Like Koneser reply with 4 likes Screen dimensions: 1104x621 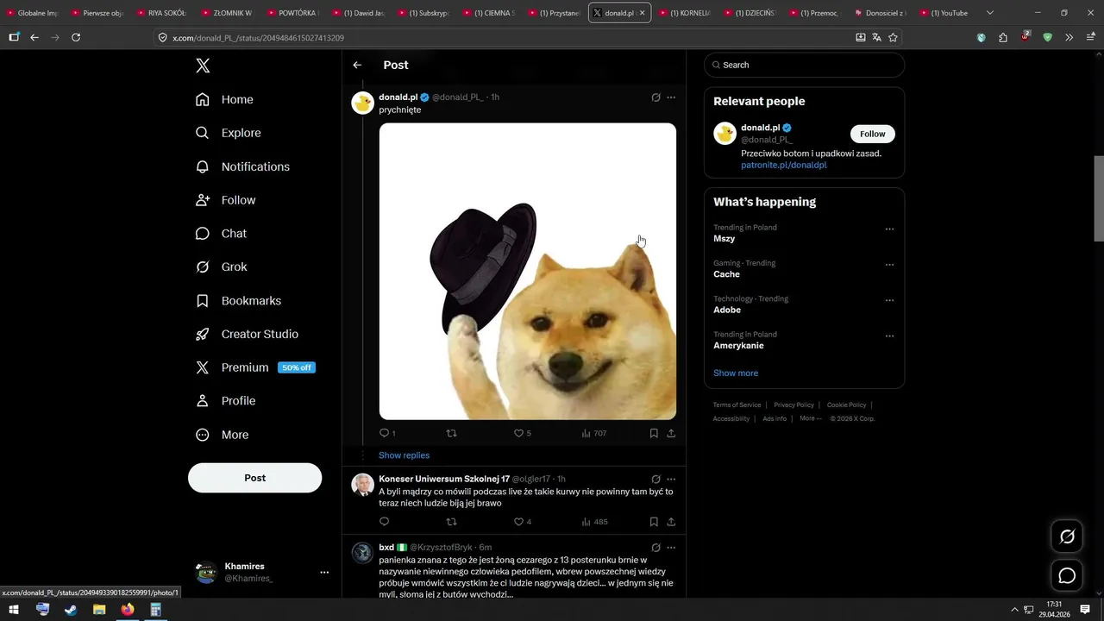[523, 522]
